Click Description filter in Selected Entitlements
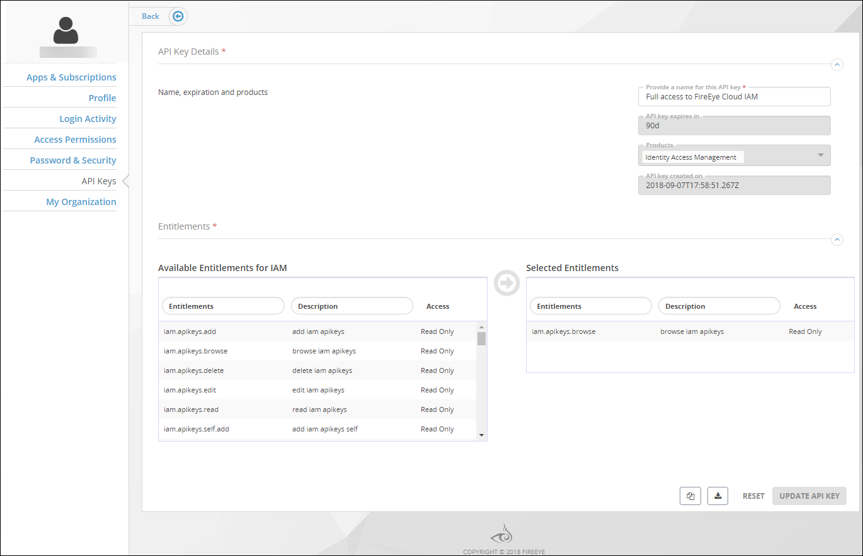 click(x=719, y=306)
